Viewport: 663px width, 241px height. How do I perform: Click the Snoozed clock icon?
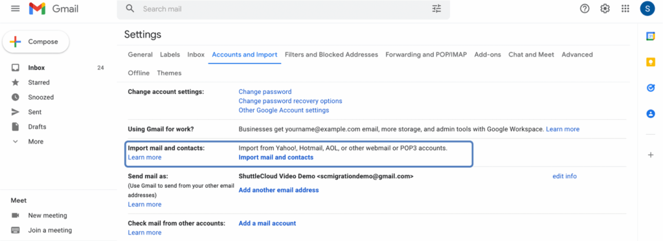pos(16,97)
